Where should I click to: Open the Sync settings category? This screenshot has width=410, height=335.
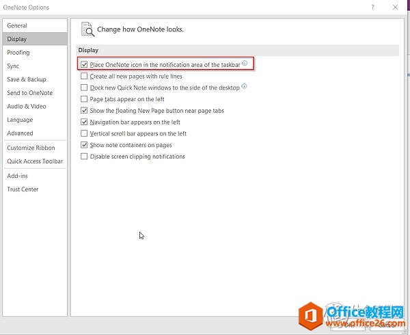click(35, 66)
